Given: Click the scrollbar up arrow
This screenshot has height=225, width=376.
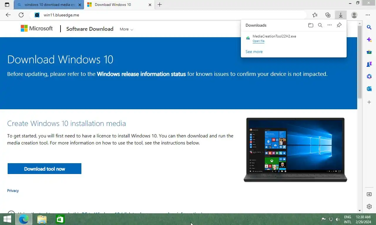Looking at the screenshot, I should (x=360, y=23).
